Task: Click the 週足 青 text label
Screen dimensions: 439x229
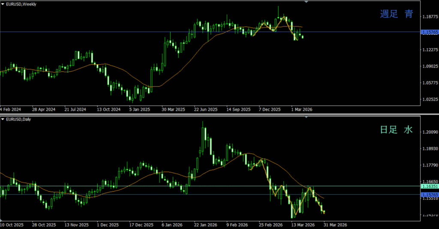Action: [397, 14]
